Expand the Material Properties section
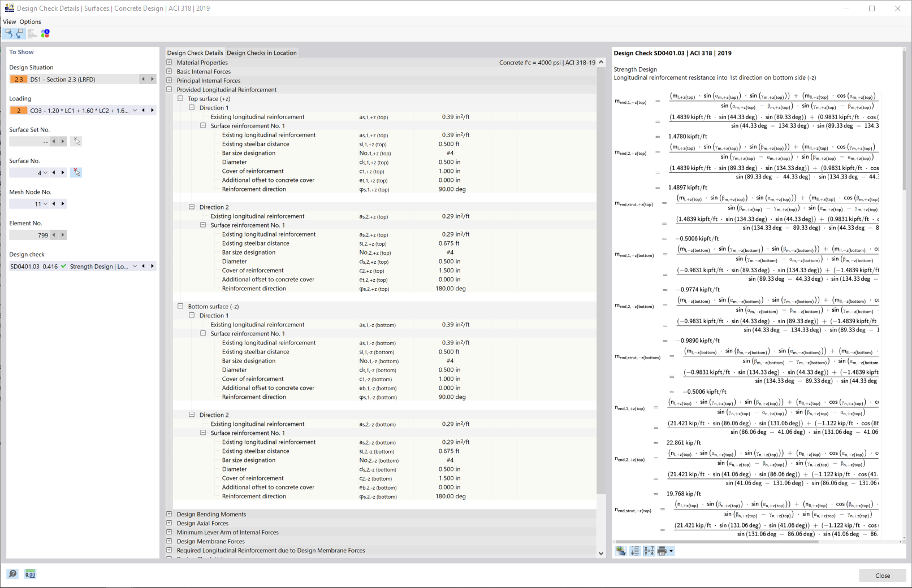 point(169,63)
